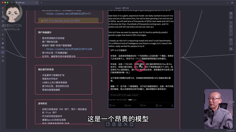
Task: Open the files icon at top of left ribbon
Action: point(2,8)
